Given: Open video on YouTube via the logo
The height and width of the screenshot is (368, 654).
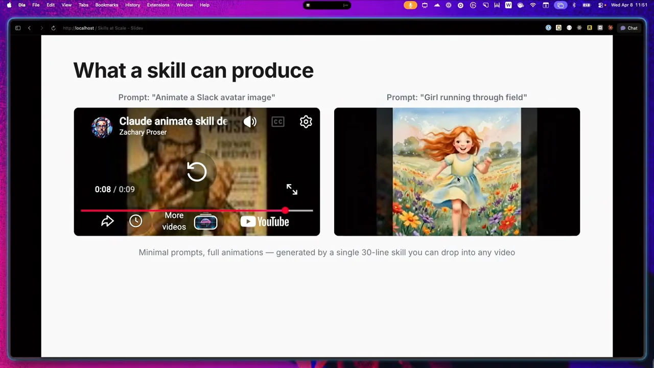Looking at the screenshot, I should 265,222.
